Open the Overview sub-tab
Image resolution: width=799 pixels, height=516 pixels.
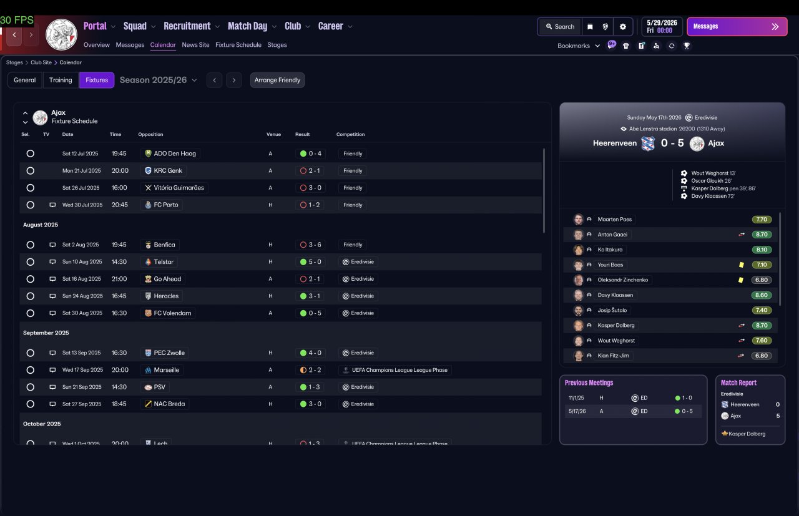tap(96, 45)
